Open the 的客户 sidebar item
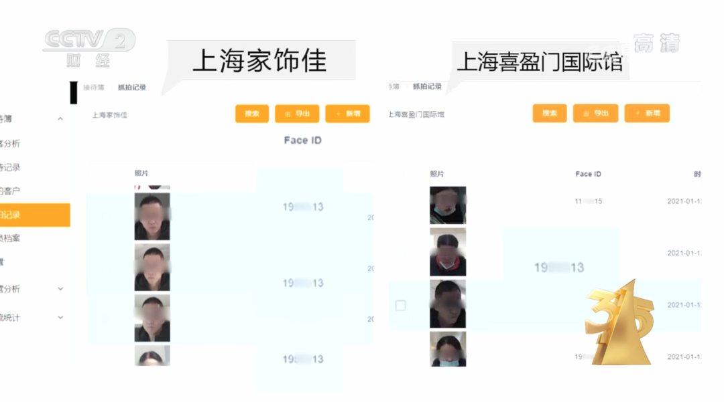Viewport: 724px width, 402px height. click(x=10, y=191)
